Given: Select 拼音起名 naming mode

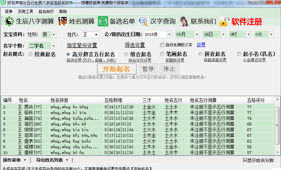Looking at the screenshot, I should [200, 54].
